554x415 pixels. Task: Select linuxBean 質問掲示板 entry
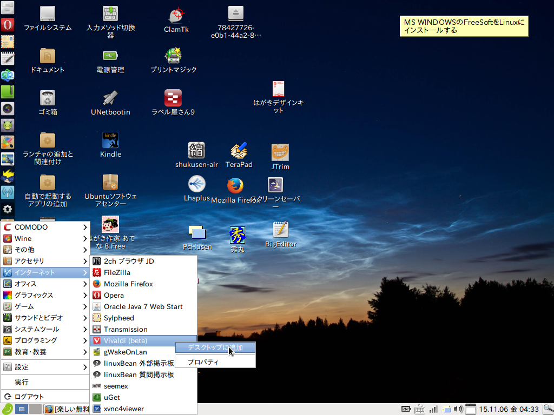143,374
